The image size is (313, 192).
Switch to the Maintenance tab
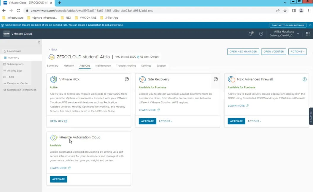coord(103,66)
